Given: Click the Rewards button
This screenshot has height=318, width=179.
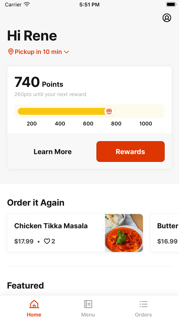Looking at the screenshot, I should pyautogui.click(x=130, y=152).
